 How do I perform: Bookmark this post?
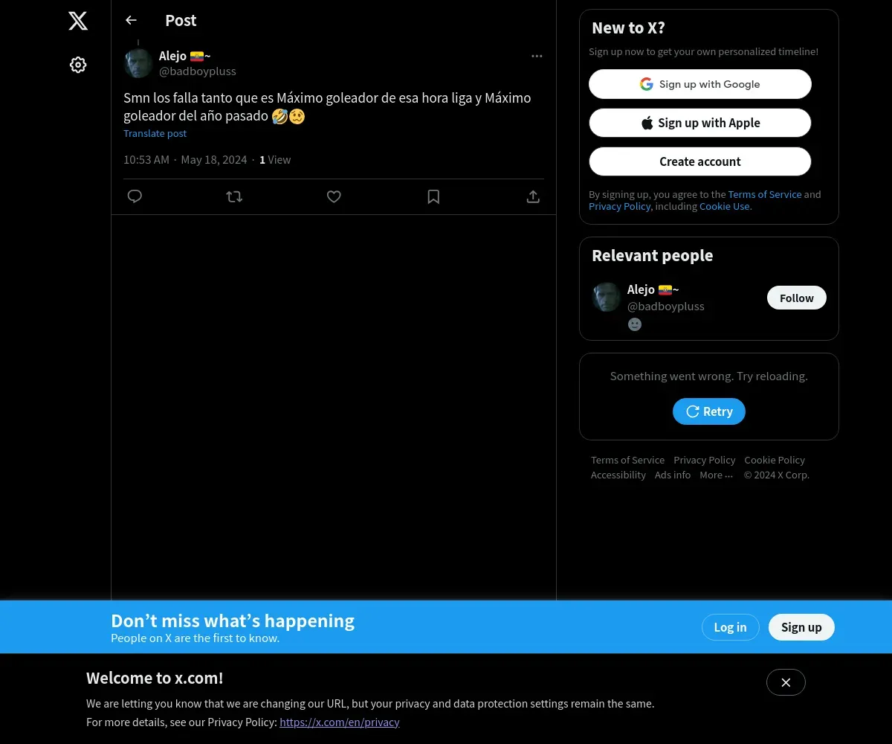[433, 196]
